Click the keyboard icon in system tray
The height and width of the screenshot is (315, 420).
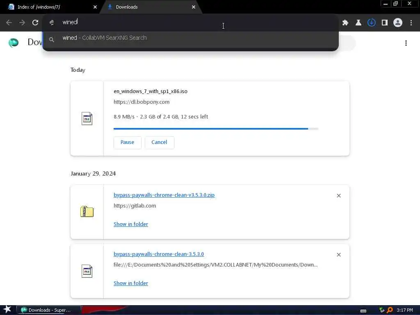[x=363, y=311]
